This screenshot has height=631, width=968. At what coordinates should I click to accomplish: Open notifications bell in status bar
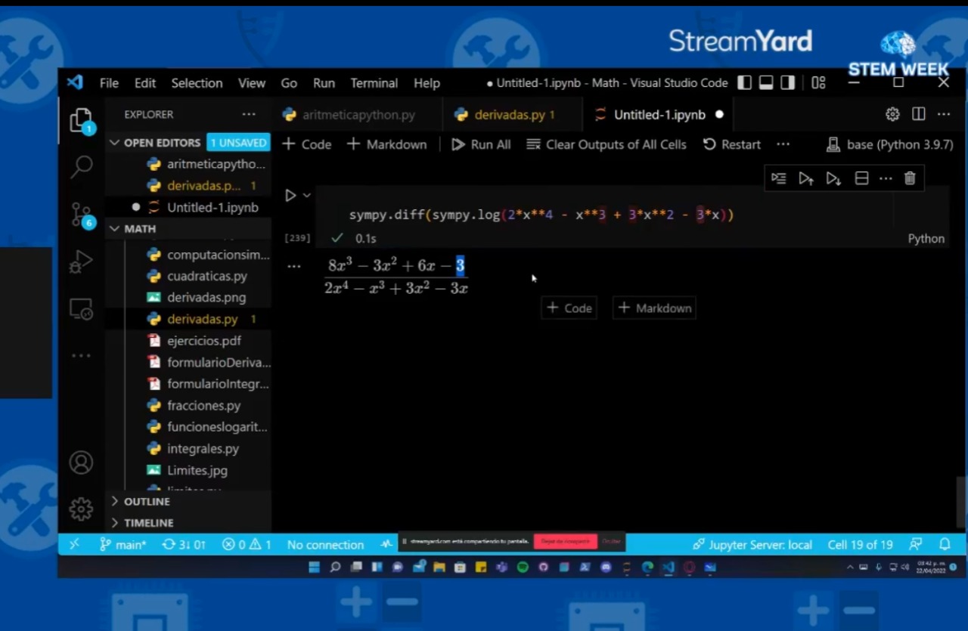tap(945, 544)
